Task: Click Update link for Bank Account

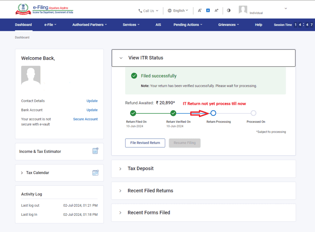Action: point(92,110)
